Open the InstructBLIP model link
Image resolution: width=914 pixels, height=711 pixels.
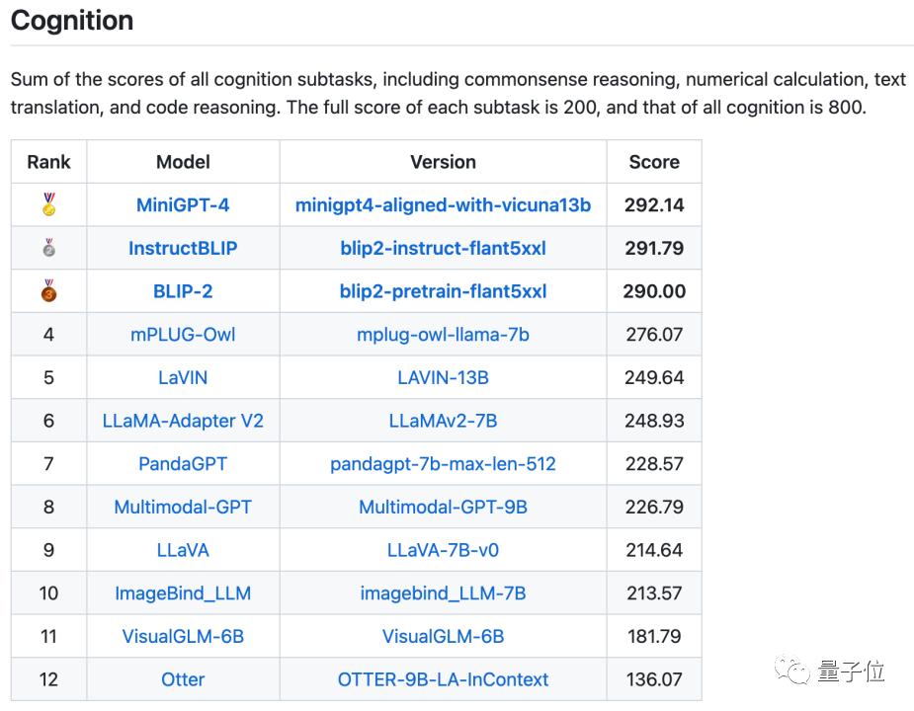(183, 248)
